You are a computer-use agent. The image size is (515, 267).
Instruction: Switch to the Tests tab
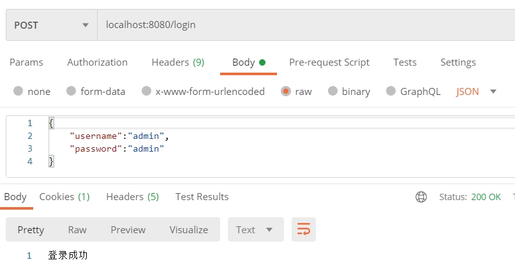(x=405, y=62)
